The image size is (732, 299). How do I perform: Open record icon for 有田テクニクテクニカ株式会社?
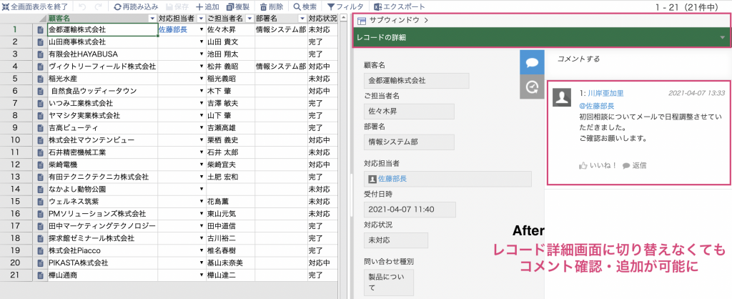40,177
